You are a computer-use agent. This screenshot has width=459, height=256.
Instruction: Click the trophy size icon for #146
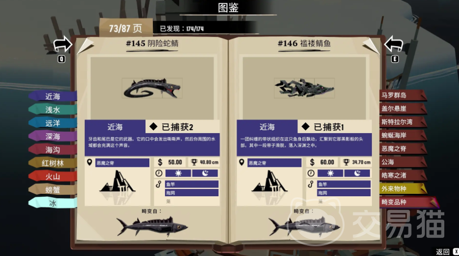point(346,162)
